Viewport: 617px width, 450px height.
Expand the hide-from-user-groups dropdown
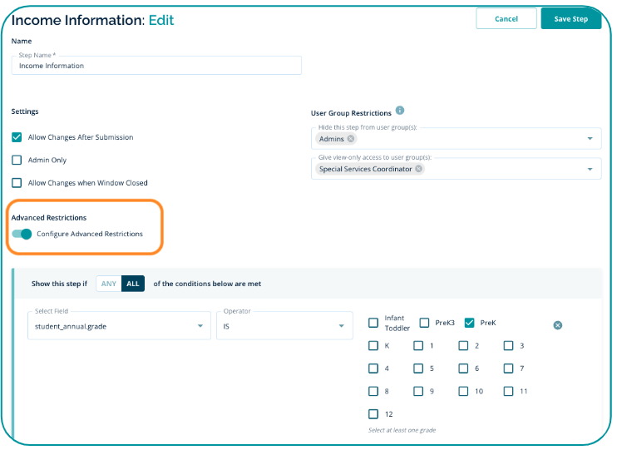click(x=590, y=139)
